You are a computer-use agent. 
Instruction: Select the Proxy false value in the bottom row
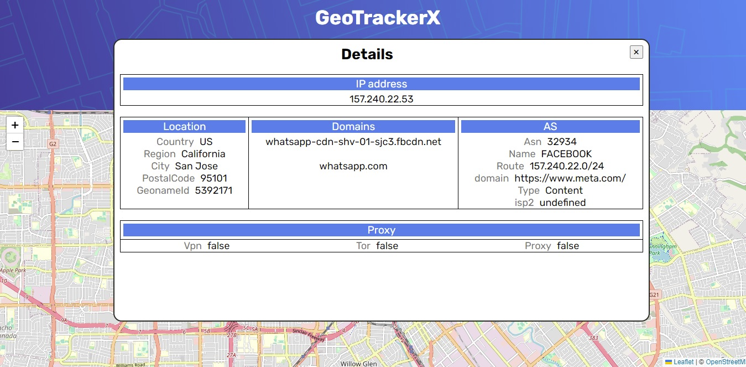tap(568, 246)
